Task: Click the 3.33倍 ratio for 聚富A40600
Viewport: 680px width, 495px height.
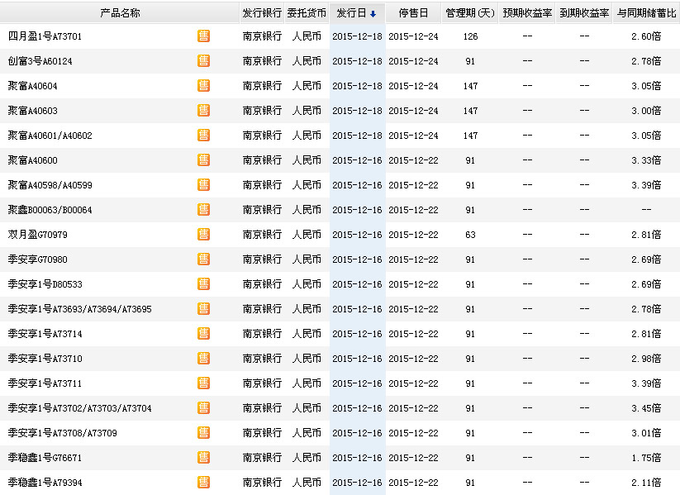Action: [x=646, y=160]
